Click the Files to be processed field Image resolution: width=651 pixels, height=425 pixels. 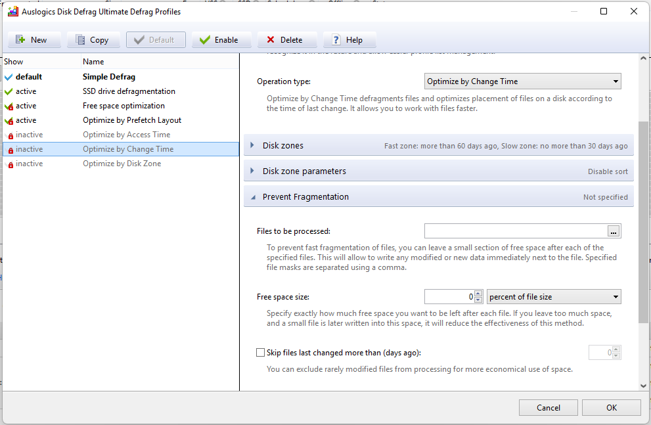tap(516, 231)
